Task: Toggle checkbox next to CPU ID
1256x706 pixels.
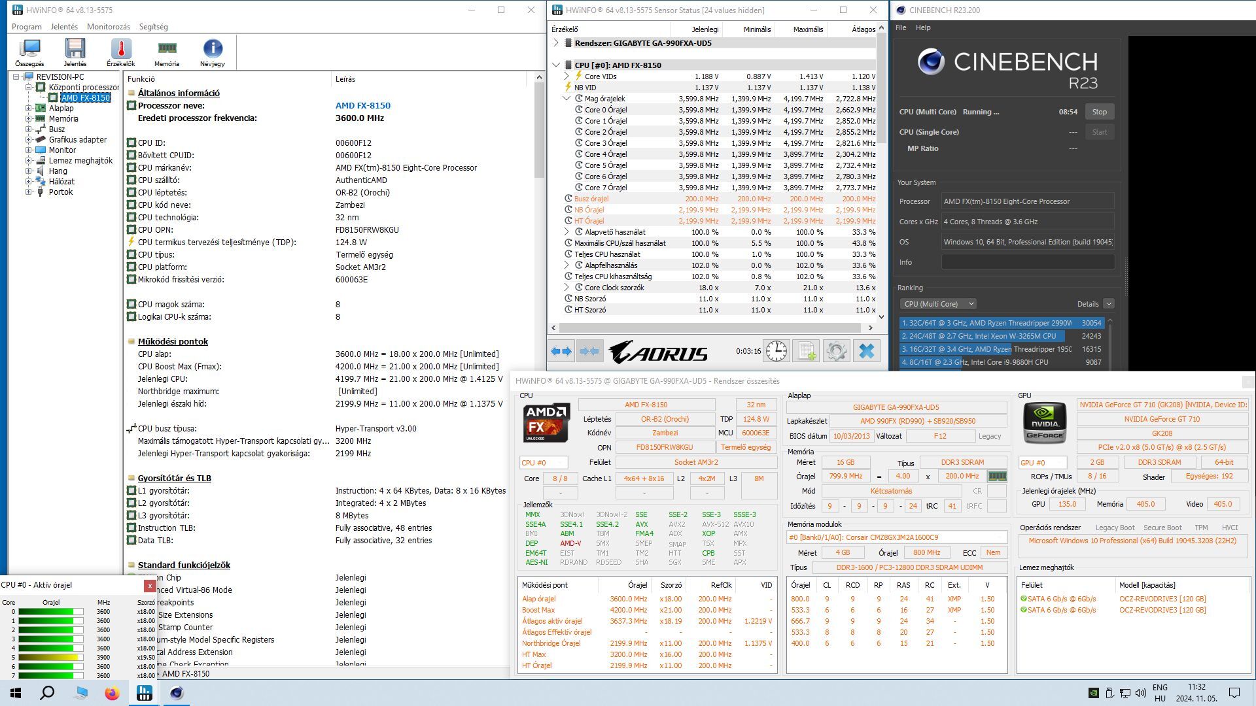Action: (131, 143)
